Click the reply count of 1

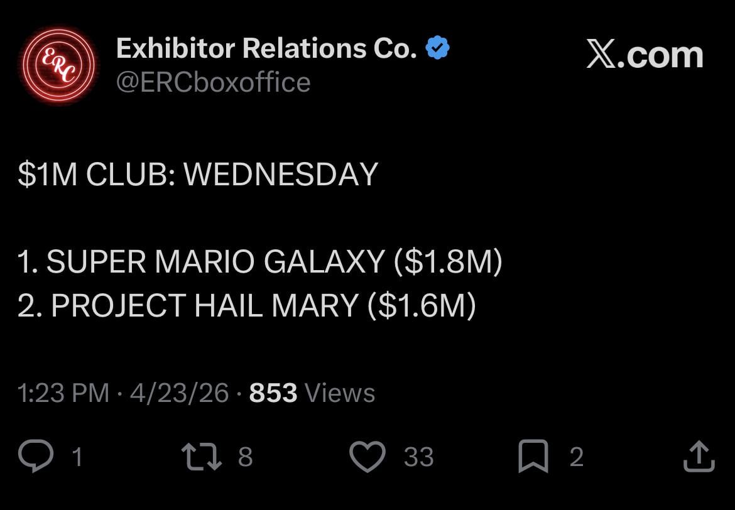[77, 457]
